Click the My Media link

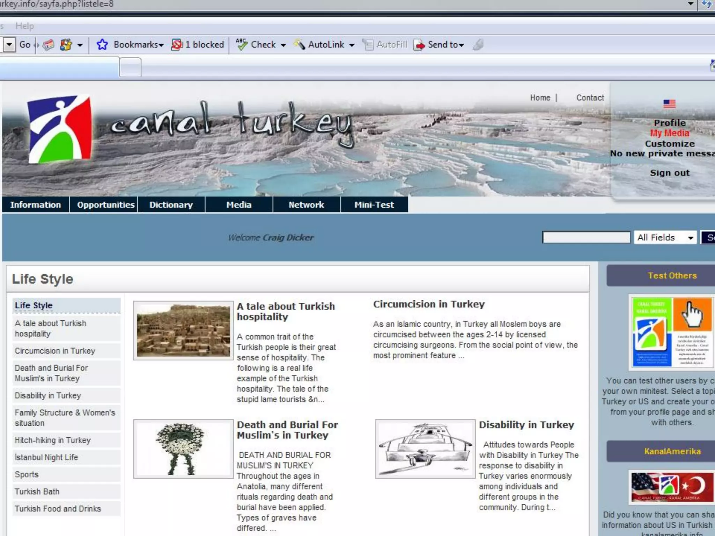pyautogui.click(x=669, y=133)
